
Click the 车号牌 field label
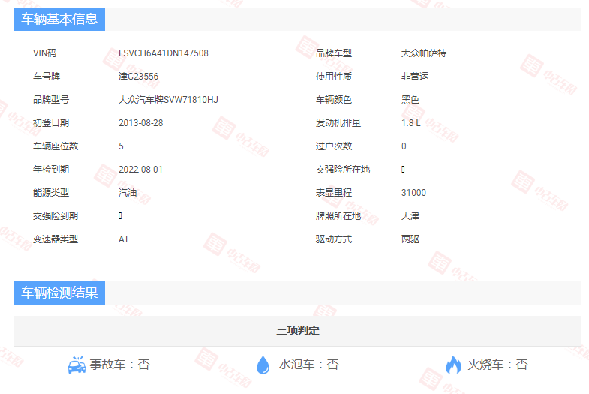pyautogui.click(x=47, y=77)
